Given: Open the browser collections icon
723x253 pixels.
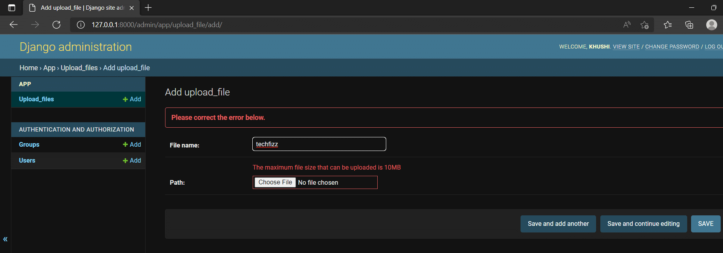Looking at the screenshot, I should pos(689,25).
